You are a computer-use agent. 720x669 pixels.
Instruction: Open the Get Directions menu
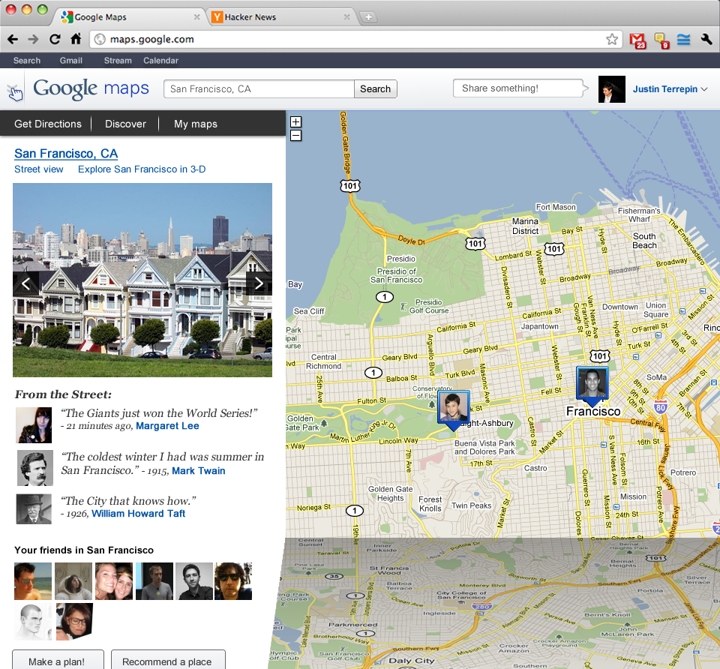[48, 124]
